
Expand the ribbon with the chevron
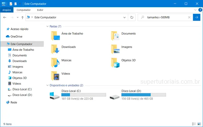click(x=196, y=10)
